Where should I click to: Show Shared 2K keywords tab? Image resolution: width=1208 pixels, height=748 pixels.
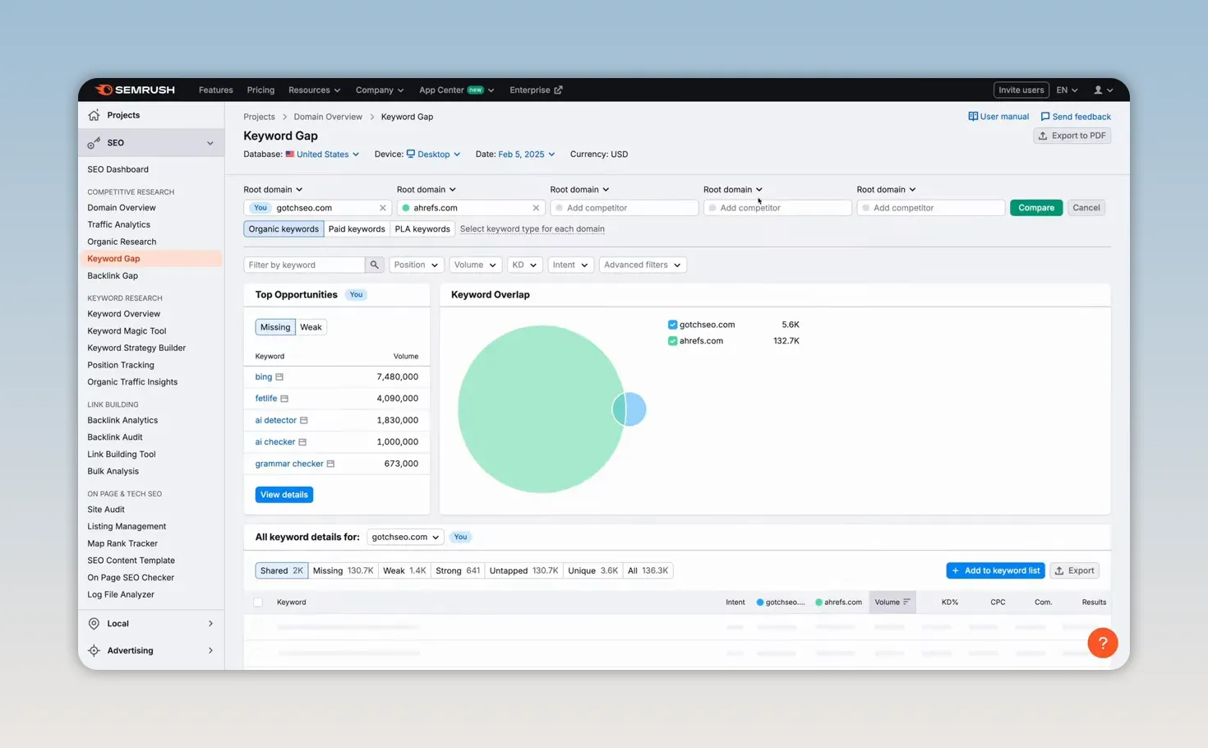pos(282,570)
